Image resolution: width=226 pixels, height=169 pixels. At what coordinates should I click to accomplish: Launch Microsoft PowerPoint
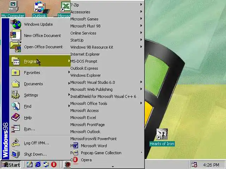(x=107, y=139)
